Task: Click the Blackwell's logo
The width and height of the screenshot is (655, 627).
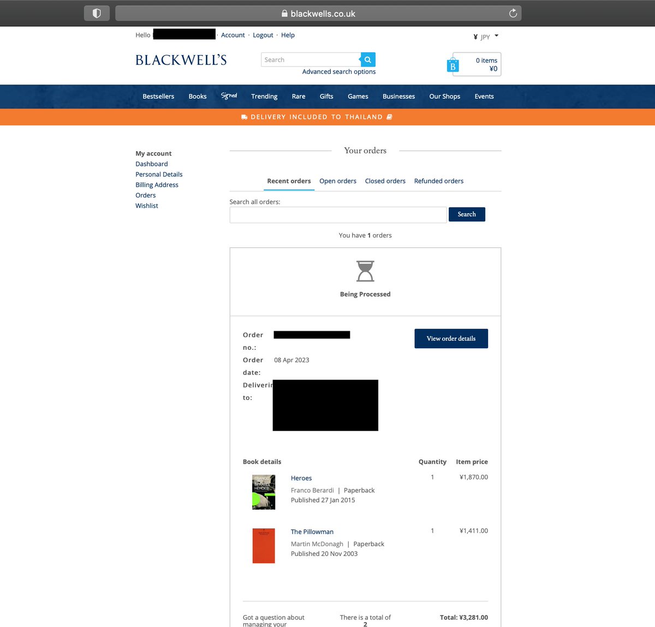Action: [181, 60]
